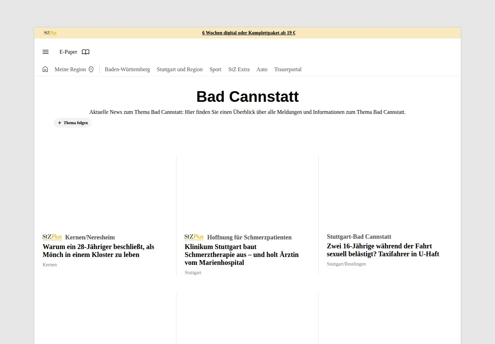The width and height of the screenshot is (495, 344).
Task: Click the Kernen location label
Action: pyautogui.click(x=49, y=265)
